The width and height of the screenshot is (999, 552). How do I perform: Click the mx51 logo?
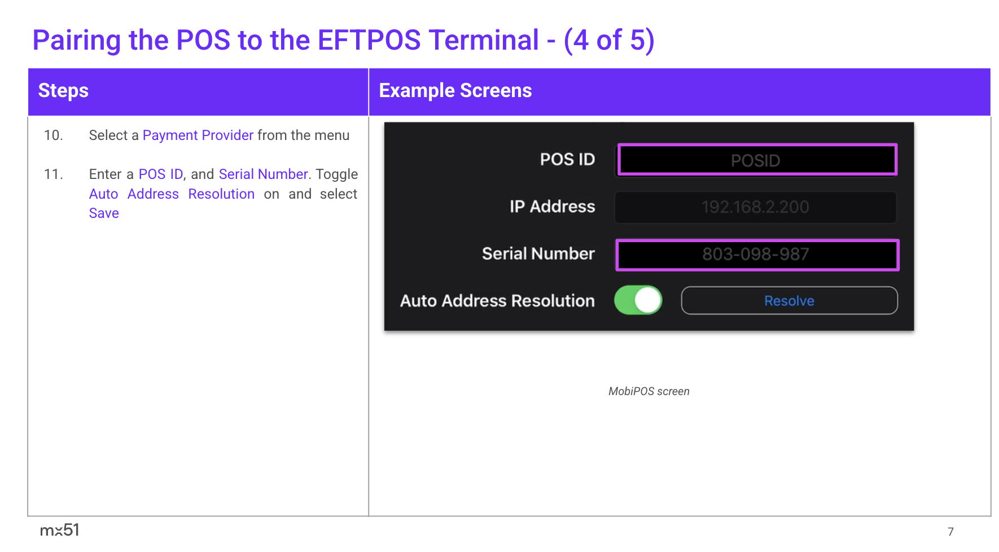coord(60,530)
